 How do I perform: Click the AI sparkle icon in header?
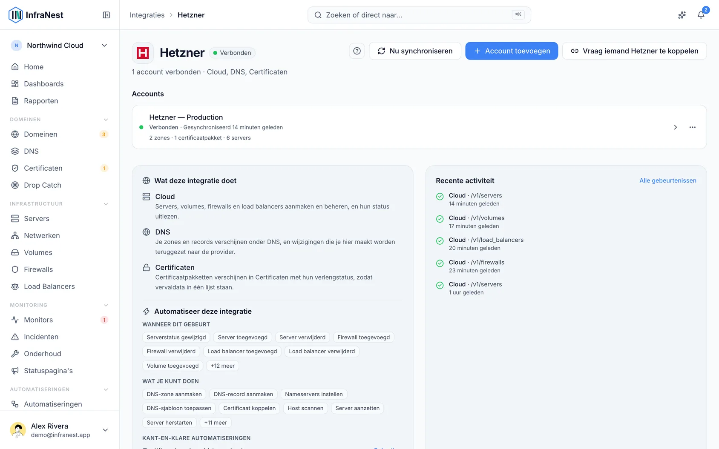682,15
